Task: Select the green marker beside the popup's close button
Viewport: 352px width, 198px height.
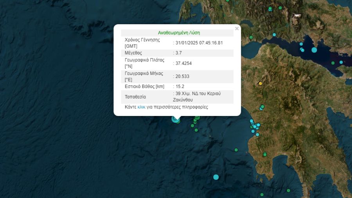Action: pos(251,37)
